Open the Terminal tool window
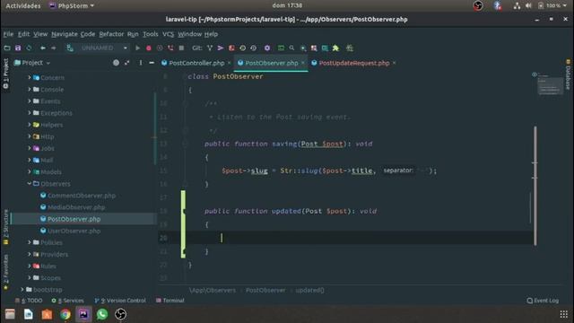Screen dimensions: 574x323 [170, 301]
